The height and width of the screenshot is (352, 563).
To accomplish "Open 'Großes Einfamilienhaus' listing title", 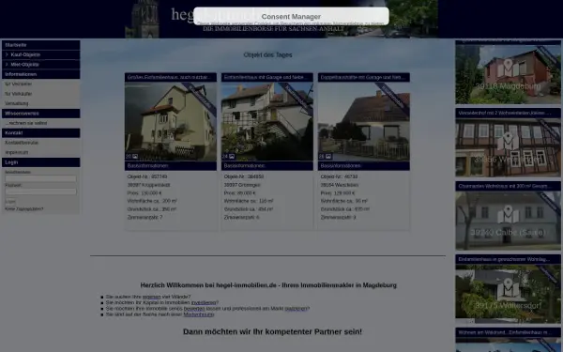I will (171, 77).
